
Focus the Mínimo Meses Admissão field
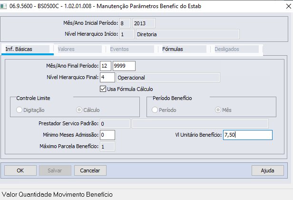pyautogui.click(x=107, y=135)
